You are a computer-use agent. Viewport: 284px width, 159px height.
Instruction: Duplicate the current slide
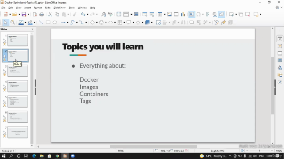241,14
